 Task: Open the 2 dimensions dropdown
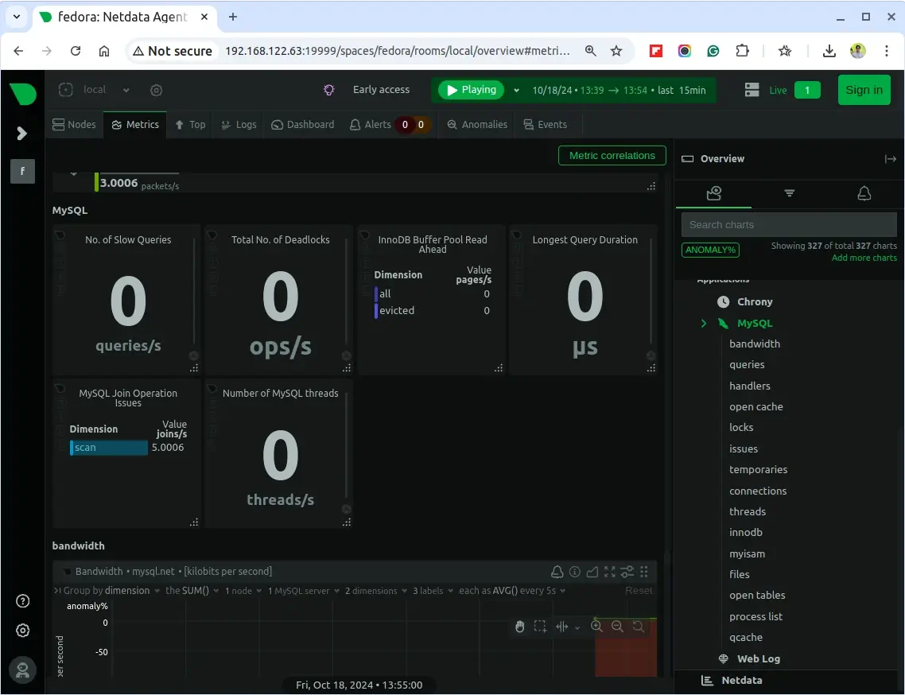click(376, 591)
